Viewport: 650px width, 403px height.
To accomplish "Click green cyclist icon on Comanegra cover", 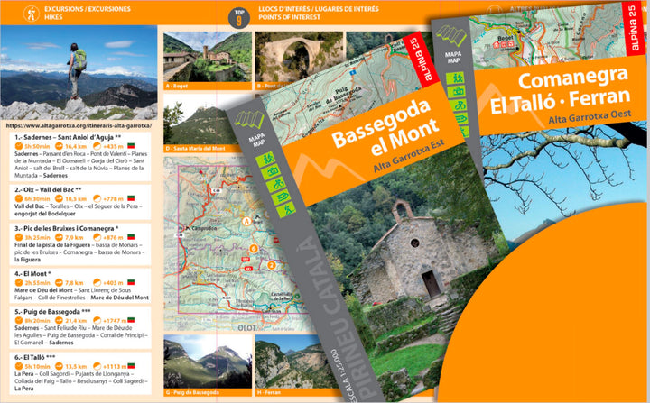I will point(460,105).
